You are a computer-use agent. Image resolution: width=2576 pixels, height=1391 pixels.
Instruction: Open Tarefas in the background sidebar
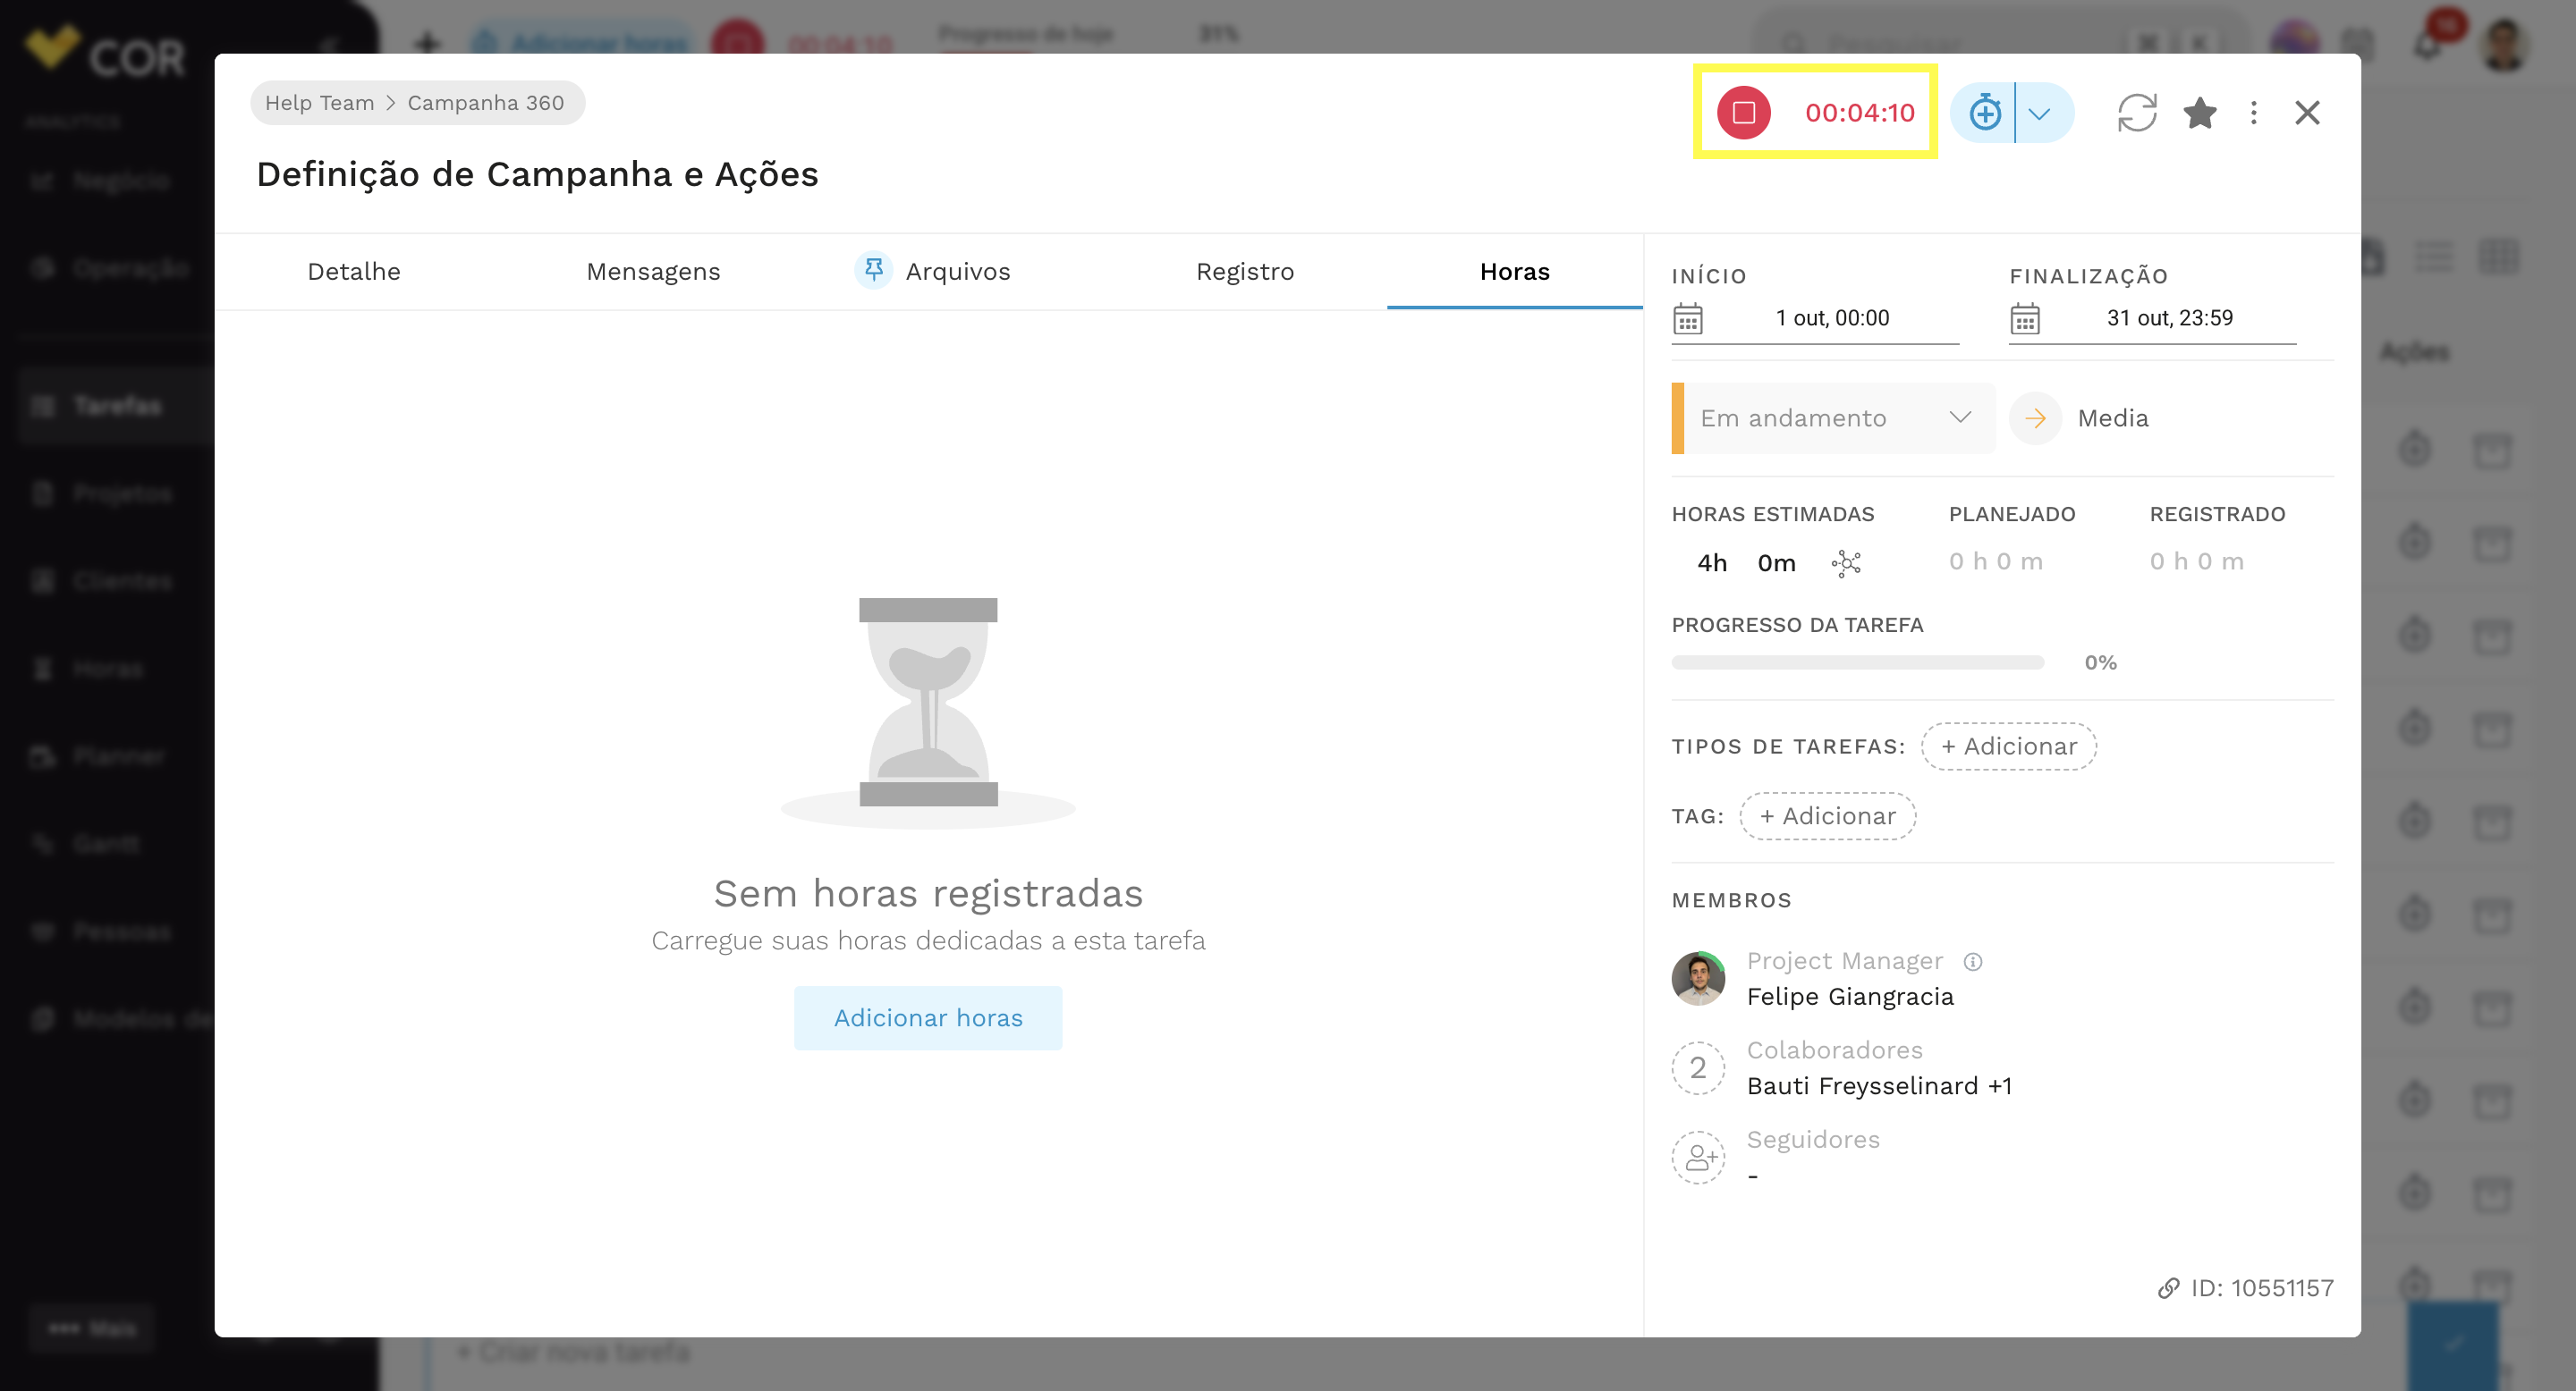pos(115,406)
